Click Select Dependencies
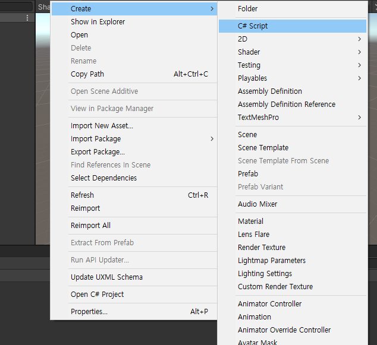Viewport: 377px width, 345px height. click(134, 178)
